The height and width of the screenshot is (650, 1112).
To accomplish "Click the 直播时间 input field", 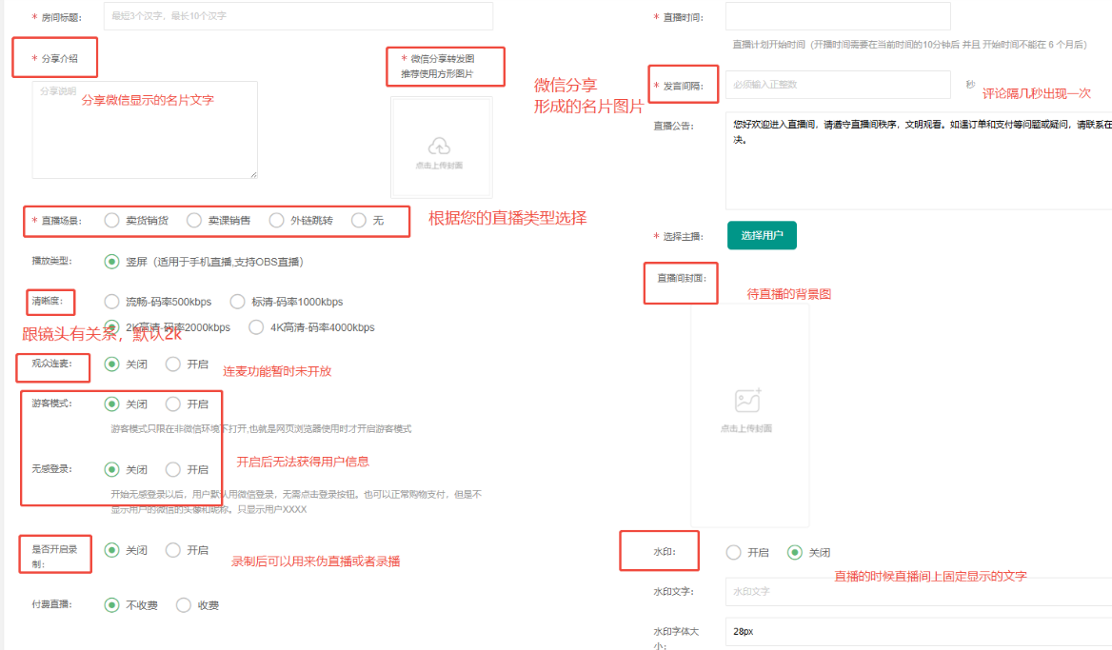I will click(838, 16).
